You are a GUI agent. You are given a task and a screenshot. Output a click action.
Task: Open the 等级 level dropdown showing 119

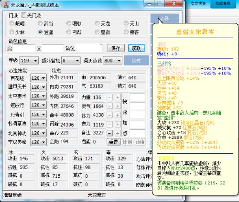[29, 61]
